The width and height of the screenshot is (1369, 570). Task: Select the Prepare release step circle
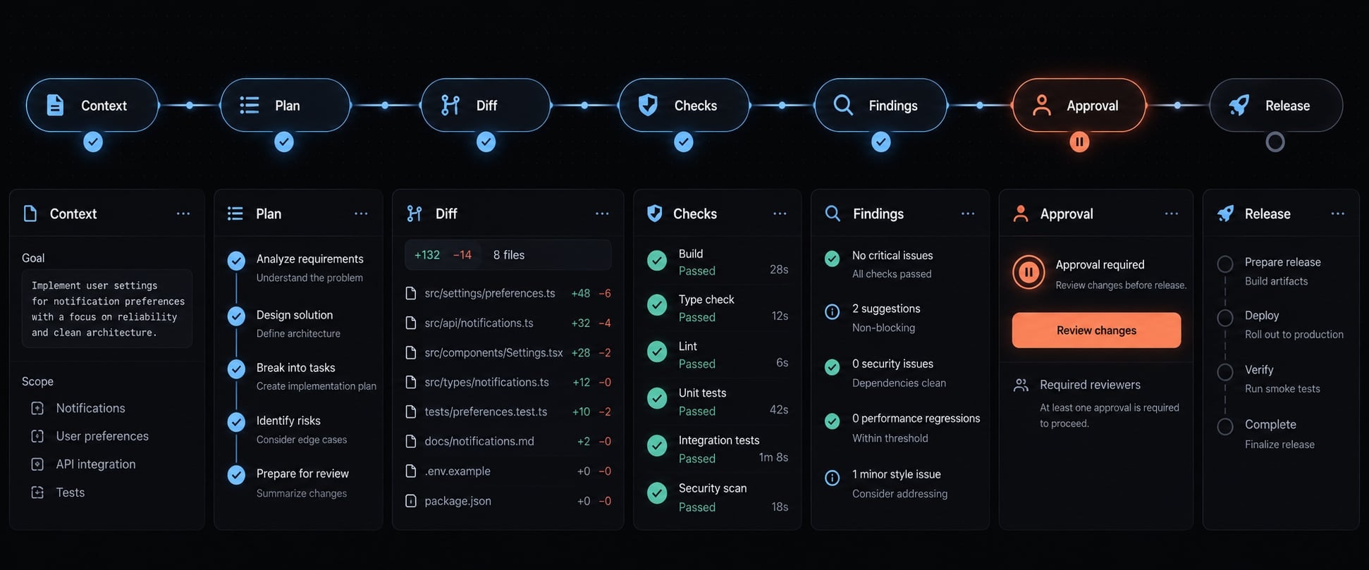tap(1225, 264)
